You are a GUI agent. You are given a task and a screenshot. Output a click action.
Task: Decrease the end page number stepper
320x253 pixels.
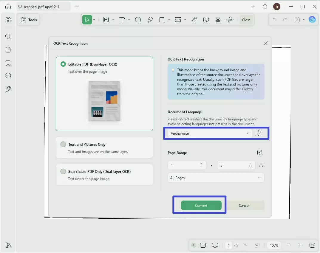pyautogui.click(x=251, y=167)
